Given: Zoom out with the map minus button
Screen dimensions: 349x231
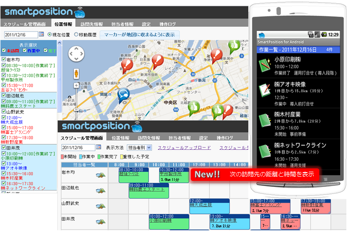Looking at the screenshot, I should [76, 110].
